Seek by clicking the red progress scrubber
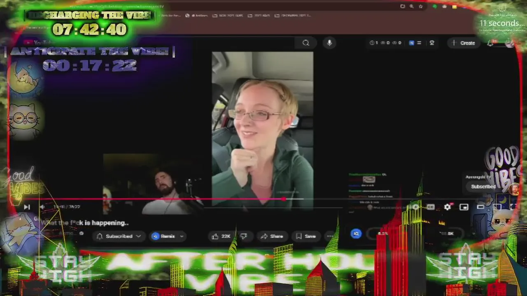527x296 pixels. point(284,199)
